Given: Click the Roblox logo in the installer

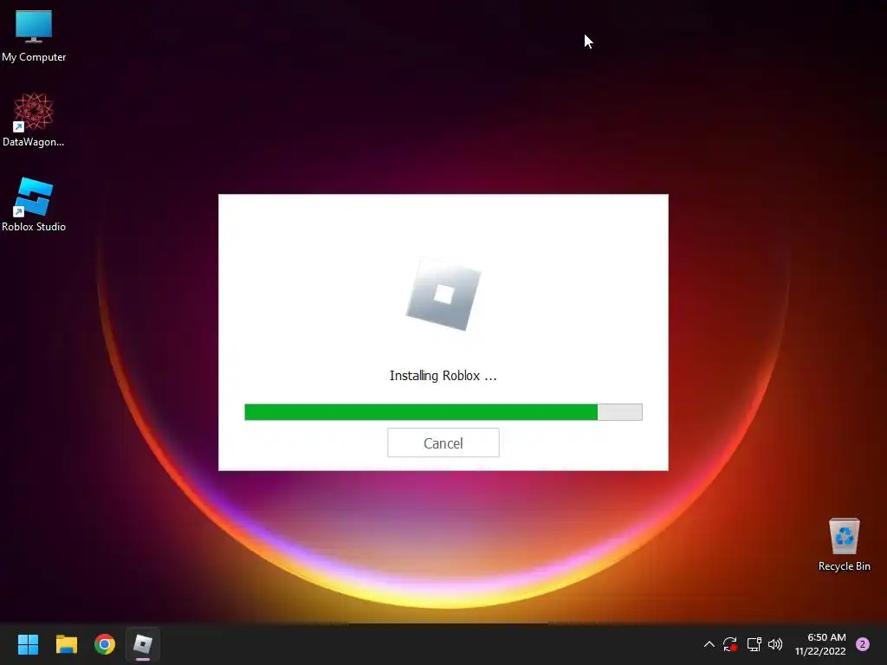Looking at the screenshot, I should 443,294.
